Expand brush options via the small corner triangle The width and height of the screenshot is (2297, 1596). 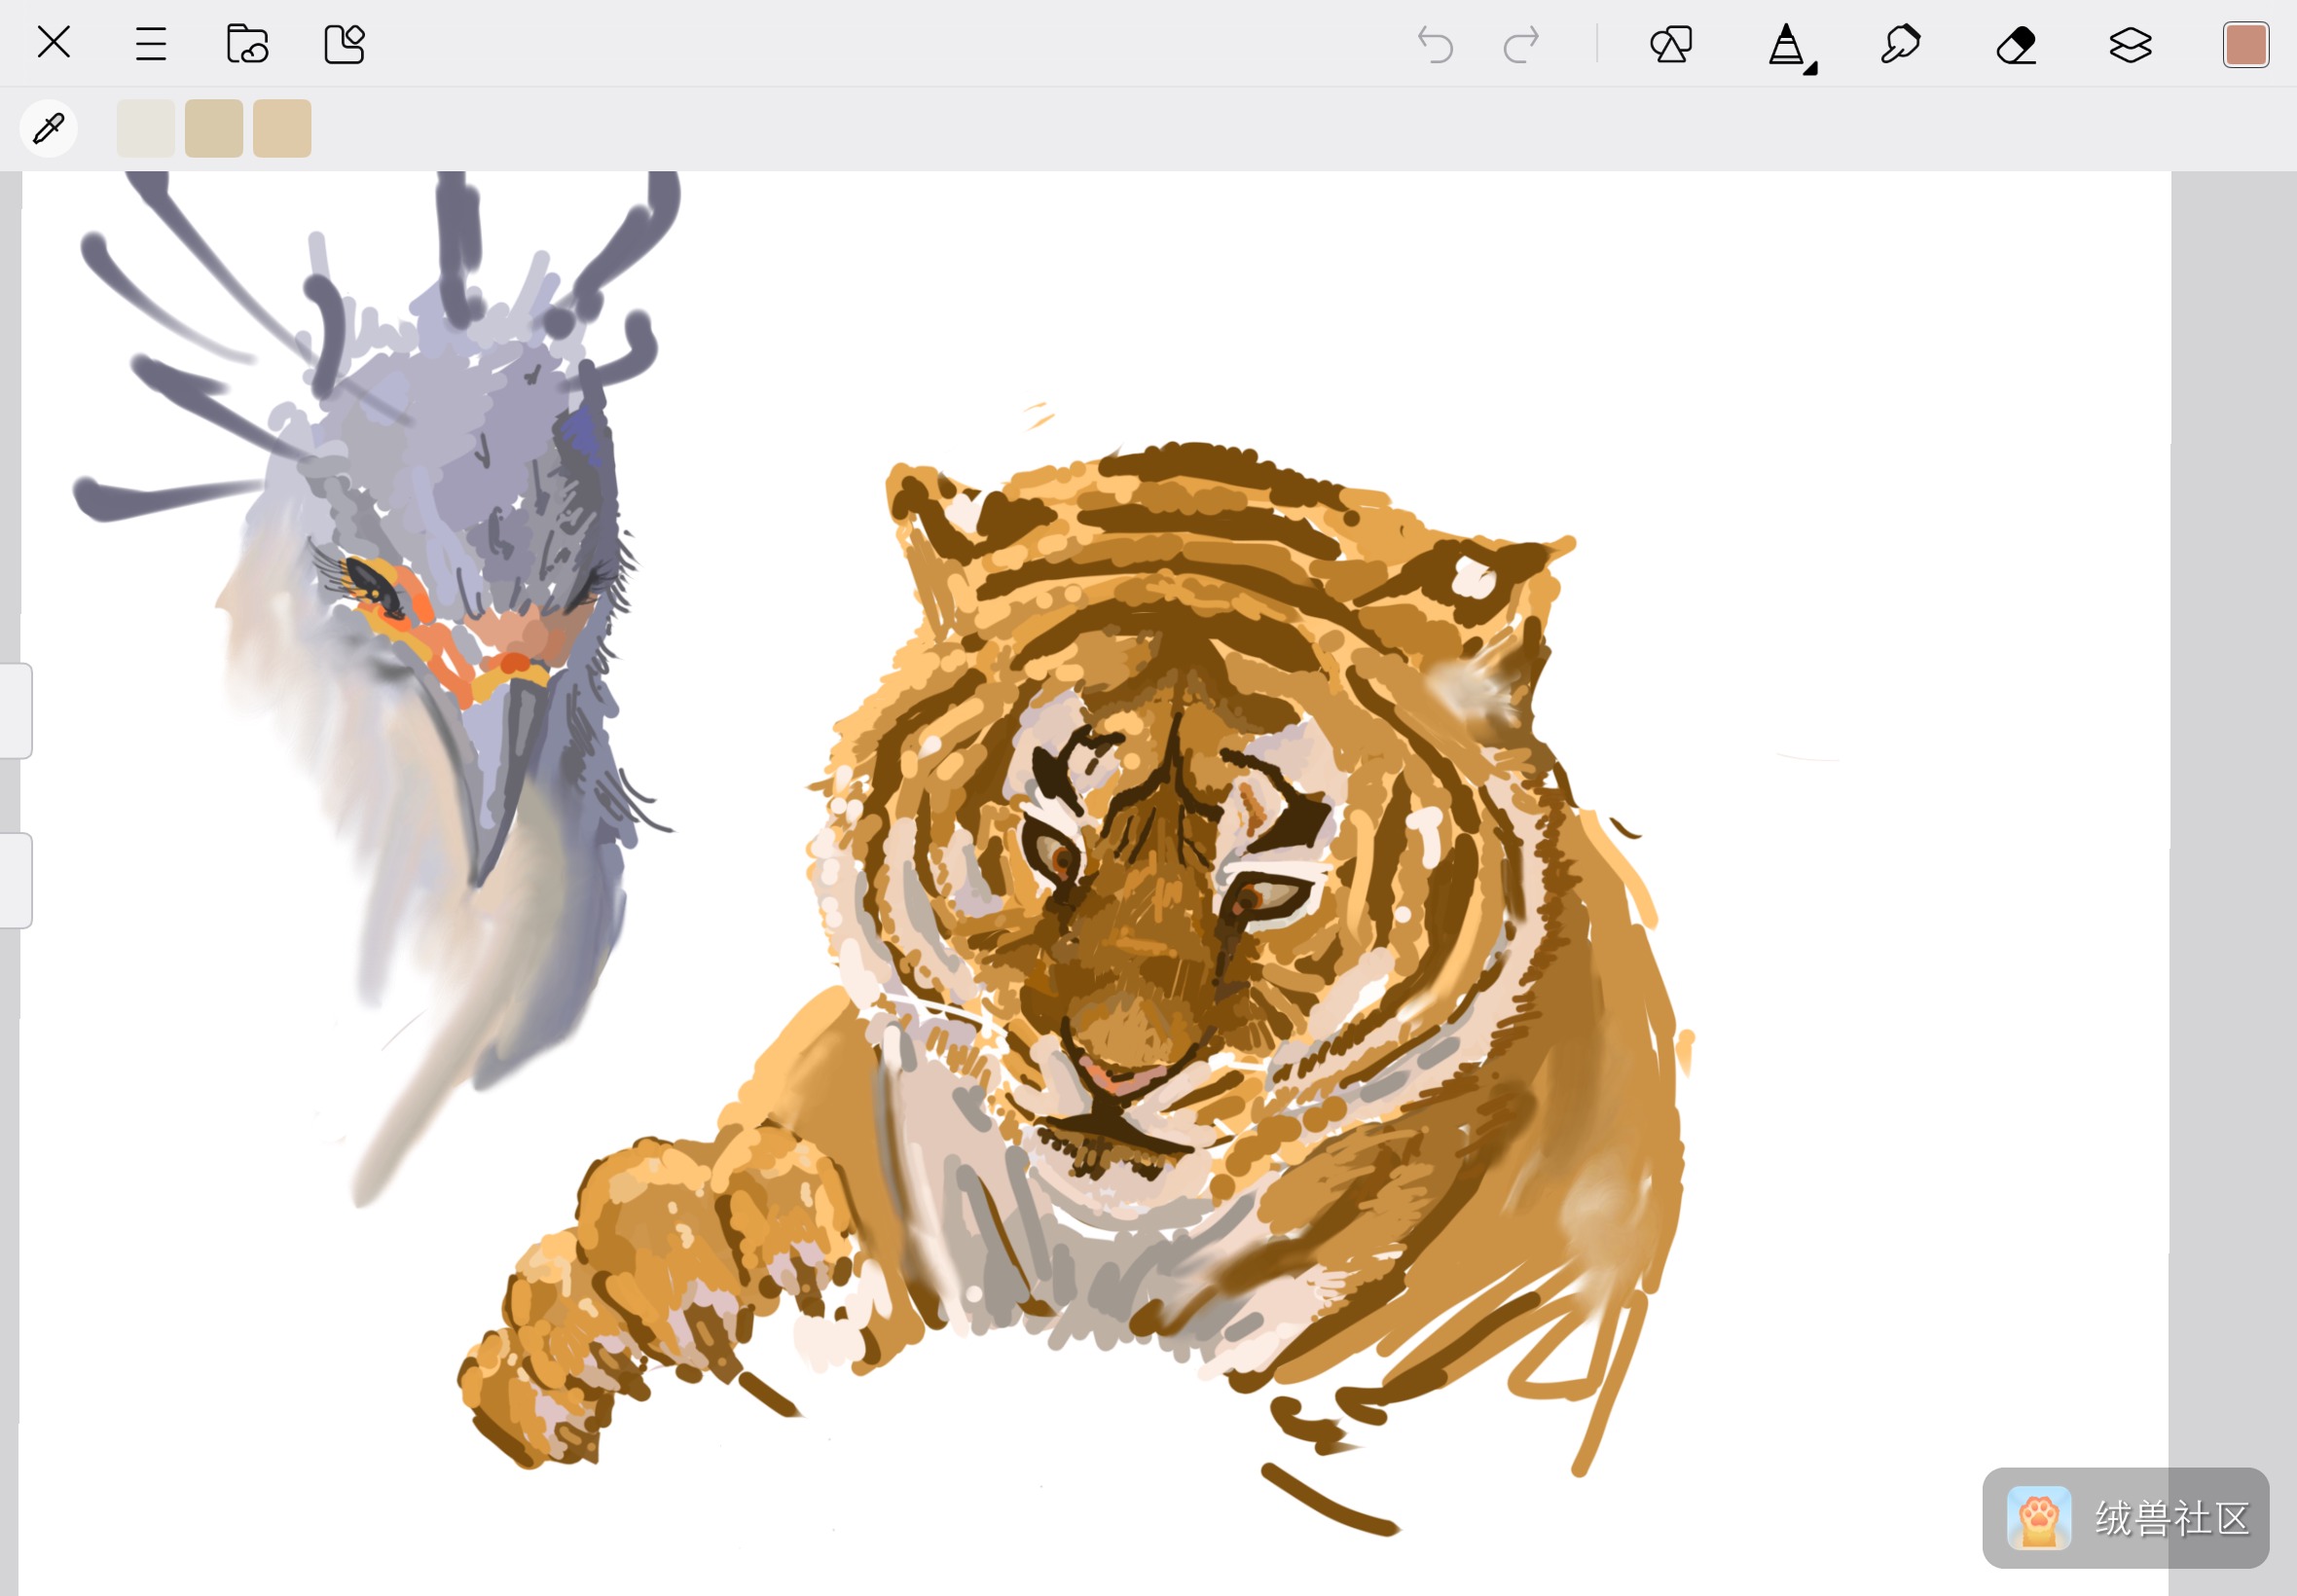click(1811, 68)
